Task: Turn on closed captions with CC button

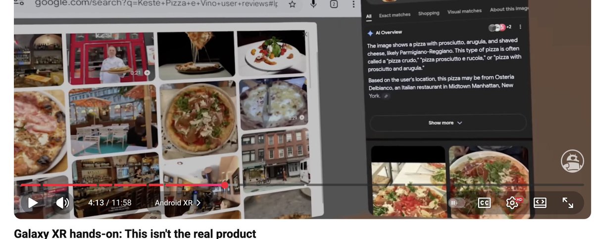Action: pyautogui.click(x=484, y=202)
